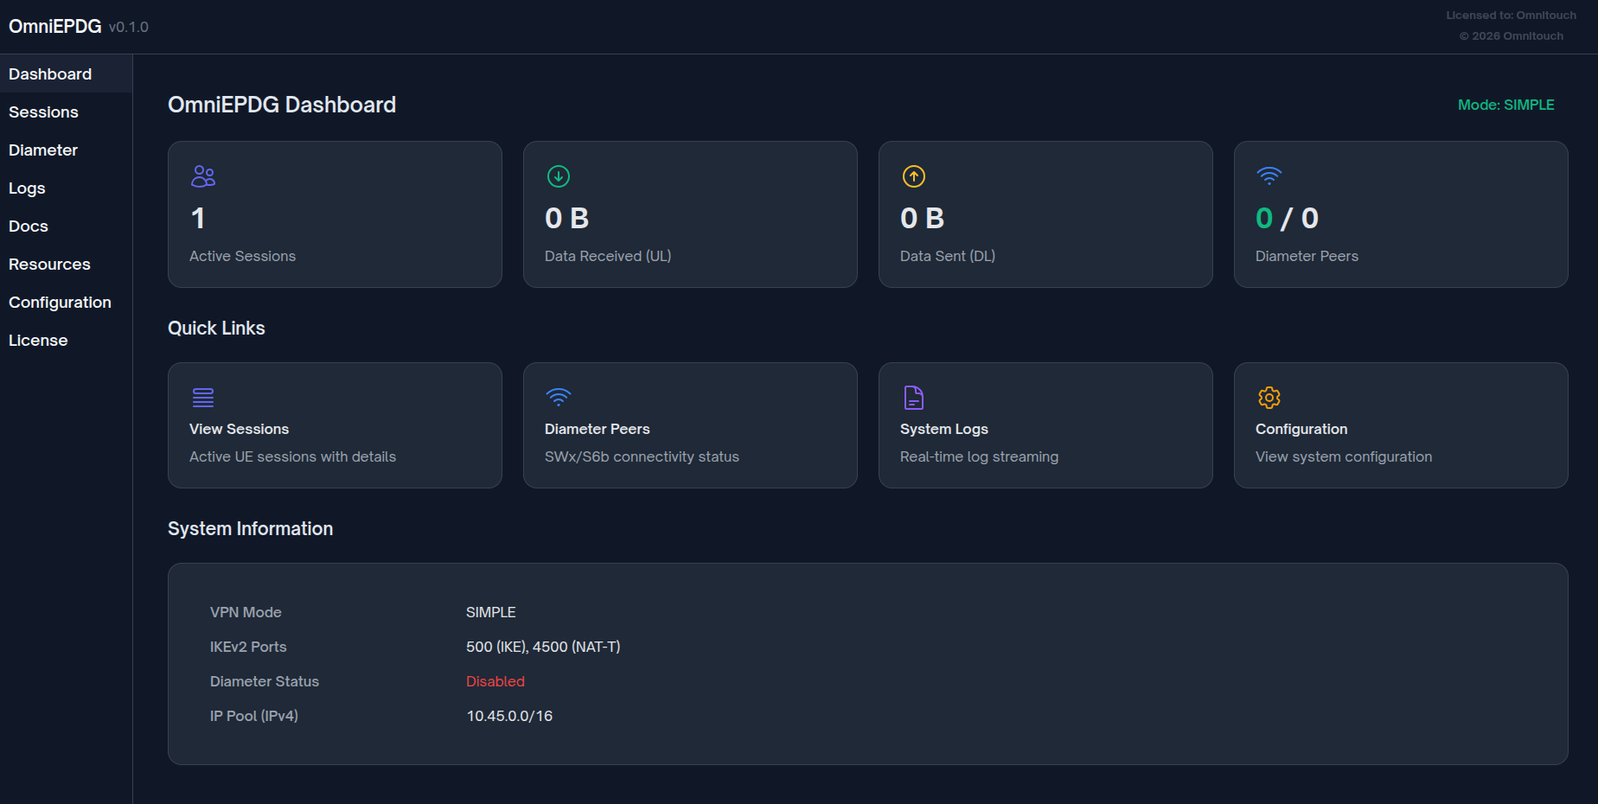1598x804 pixels.
Task: Select Dashboard in the sidebar
Action: 49,73
